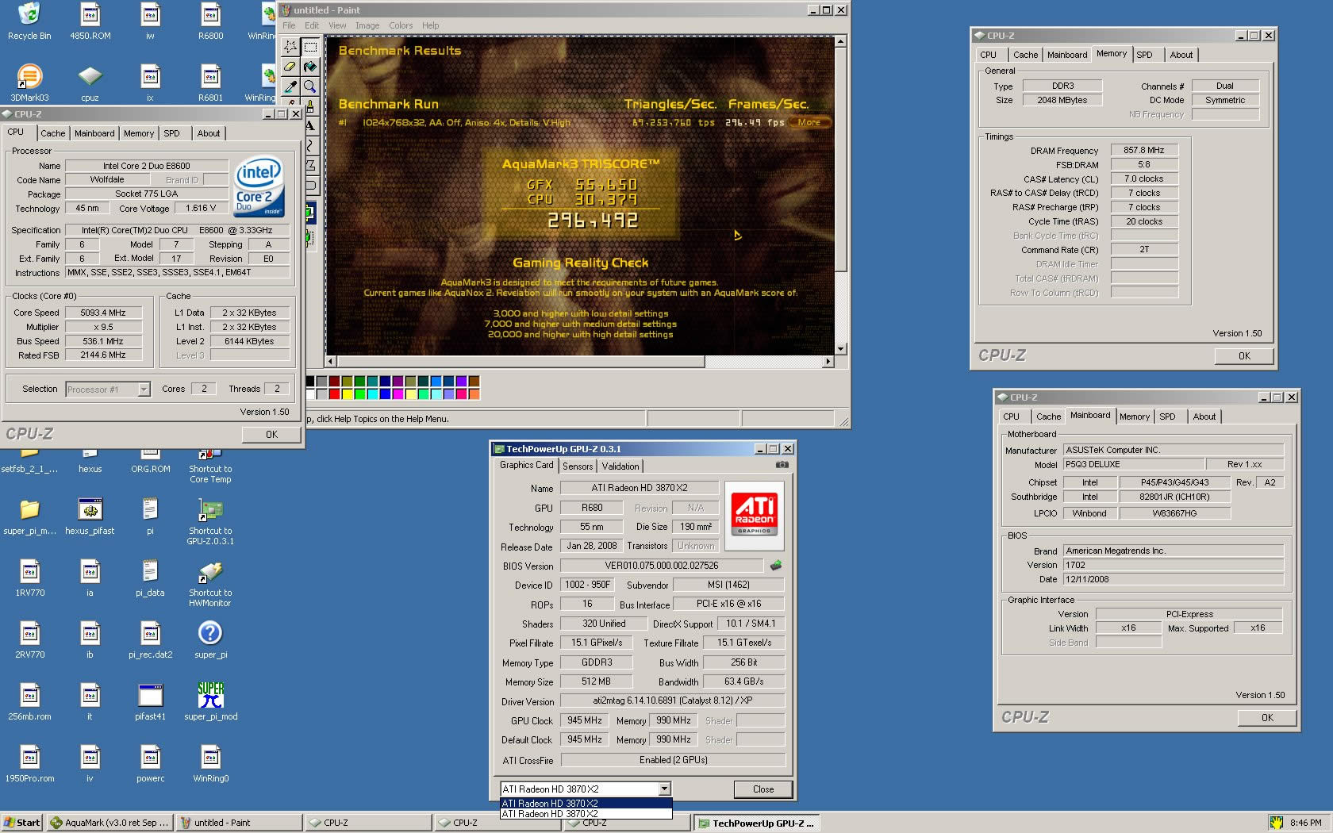The image size is (1333, 833).
Task: Select the Shortcut to GPU-Z.0.3.1 icon
Action: click(x=210, y=522)
